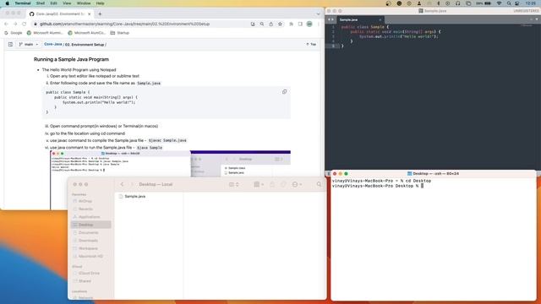
Task: Search in the Finder window
Action: pos(319,184)
